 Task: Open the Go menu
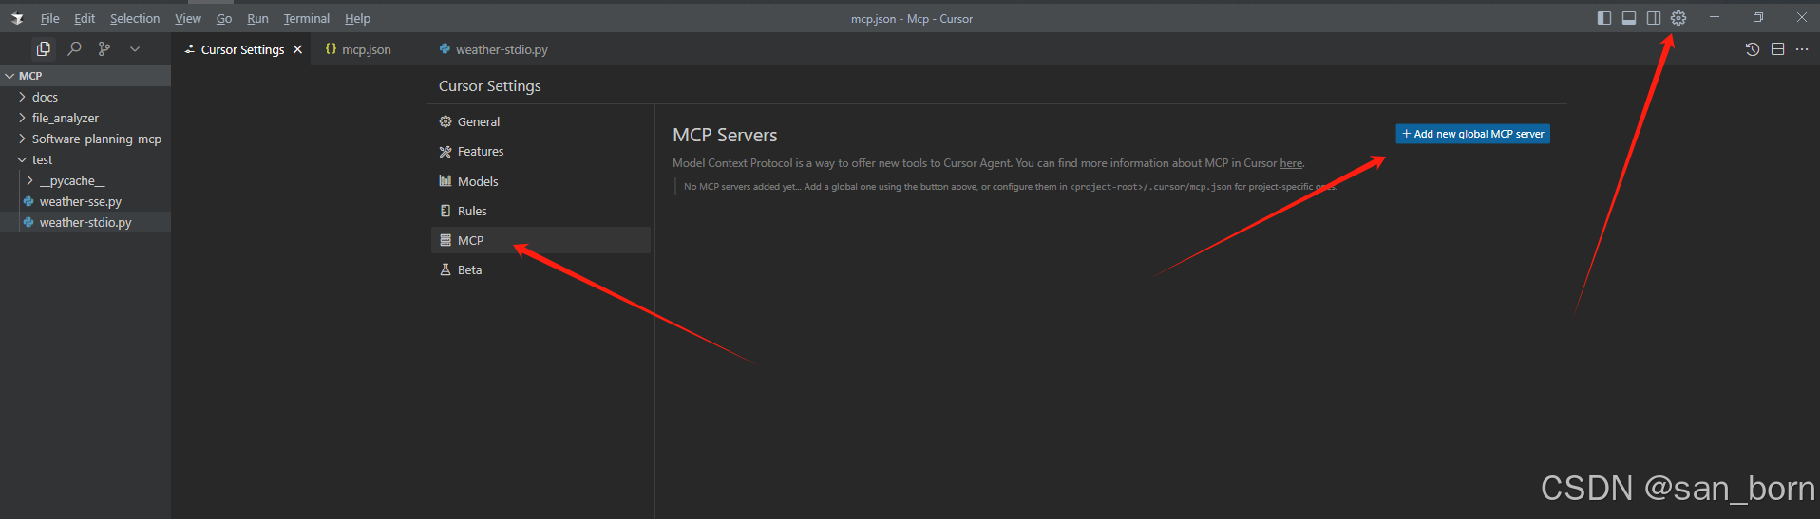[x=224, y=18]
